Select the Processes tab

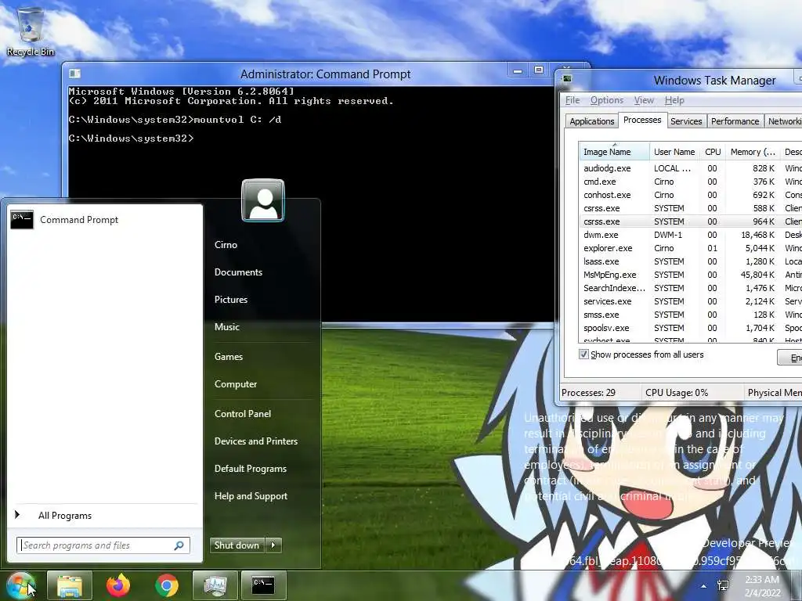642,120
